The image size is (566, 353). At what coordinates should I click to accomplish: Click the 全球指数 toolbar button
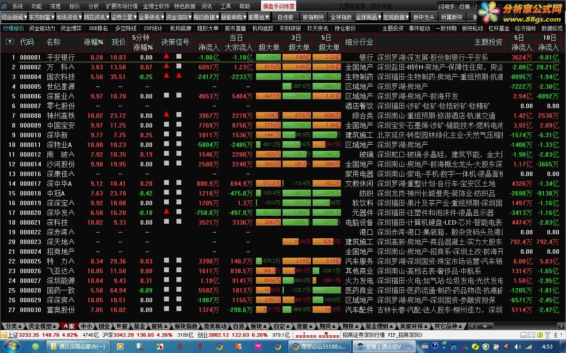coord(341,17)
